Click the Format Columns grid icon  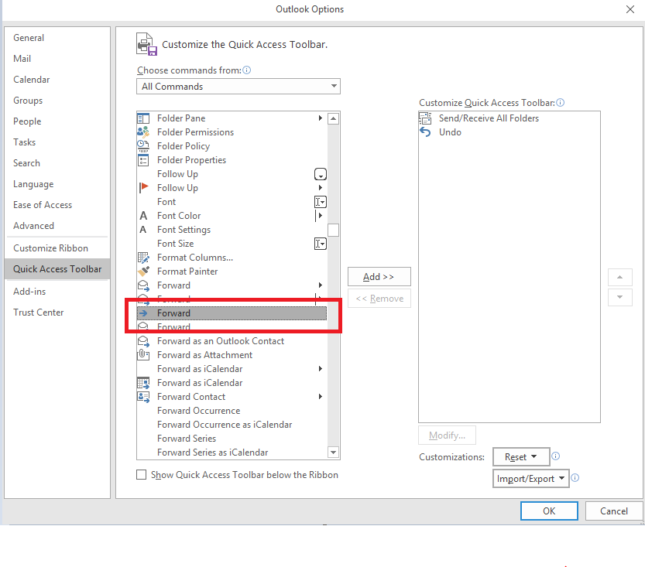(x=143, y=258)
